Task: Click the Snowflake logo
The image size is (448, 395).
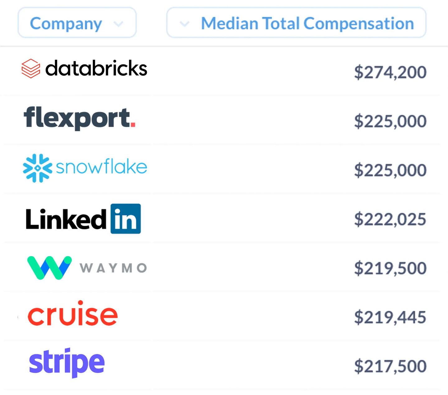Action: pyautogui.click(x=85, y=168)
